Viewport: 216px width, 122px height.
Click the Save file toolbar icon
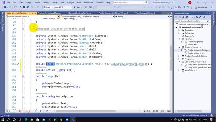[24, 7]
